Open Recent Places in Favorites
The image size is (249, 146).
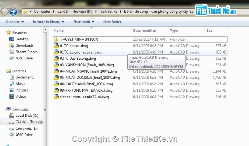[x=26, y=52]
